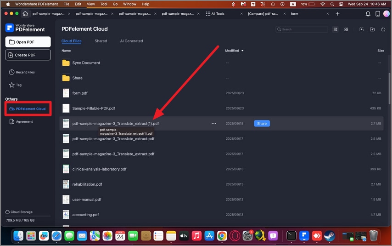Open Safari from the dock
392x246 pixels.
point(56,236)
